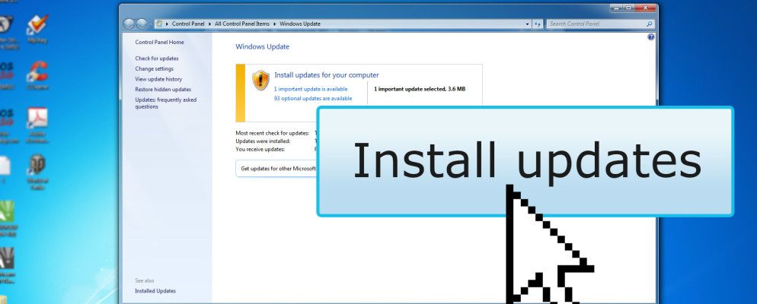Open the Adobe Reader PDF desktop shortcut

(x=37, y=125)
